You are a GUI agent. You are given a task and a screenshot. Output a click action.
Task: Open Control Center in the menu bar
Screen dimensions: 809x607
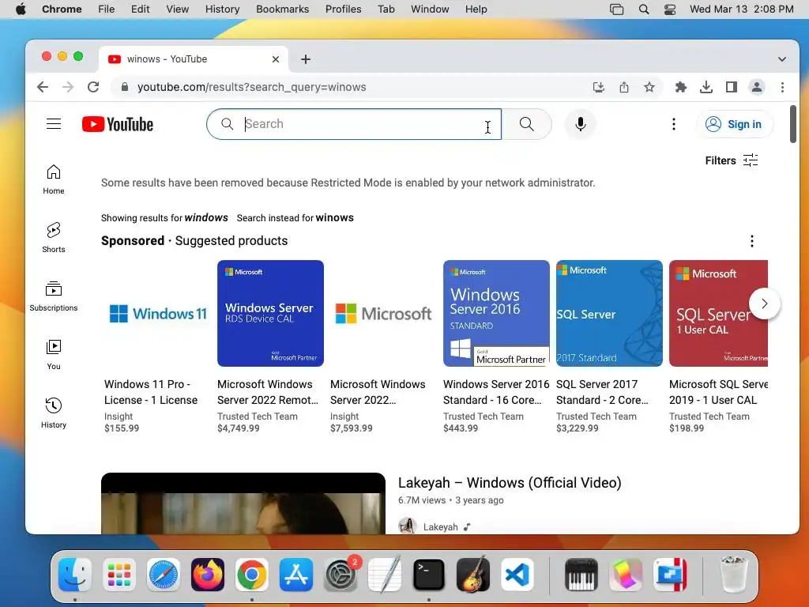tap(670, 9)
